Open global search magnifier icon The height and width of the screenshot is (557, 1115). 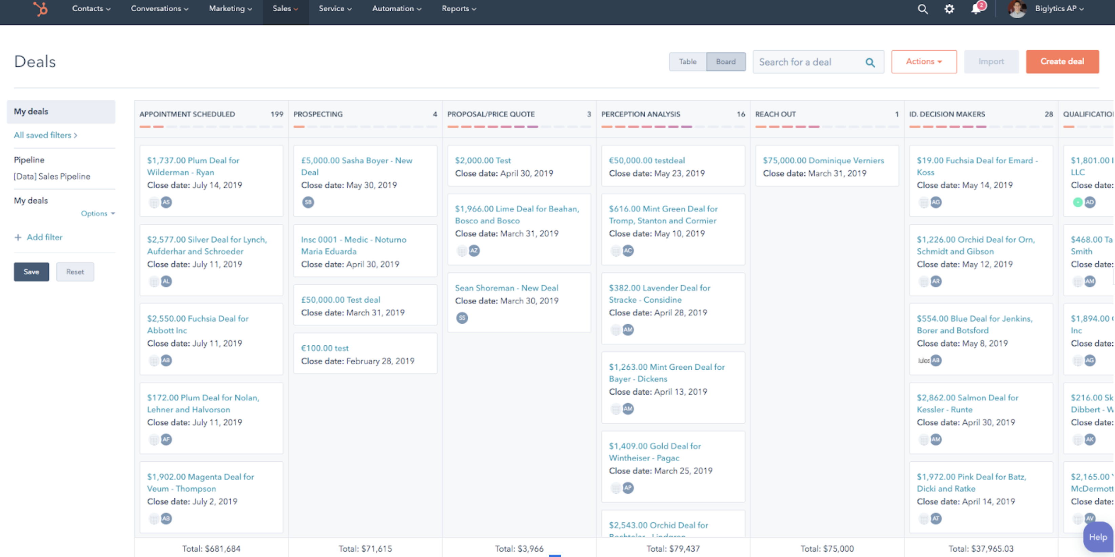922,9
